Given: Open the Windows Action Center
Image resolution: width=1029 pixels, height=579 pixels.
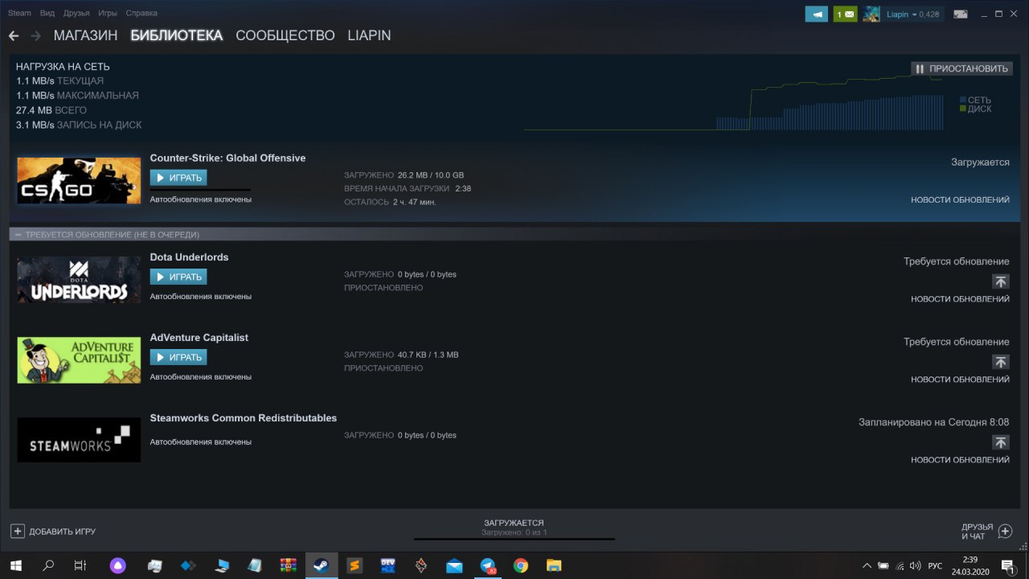Looking at the screenshot, I should 1007,566.
